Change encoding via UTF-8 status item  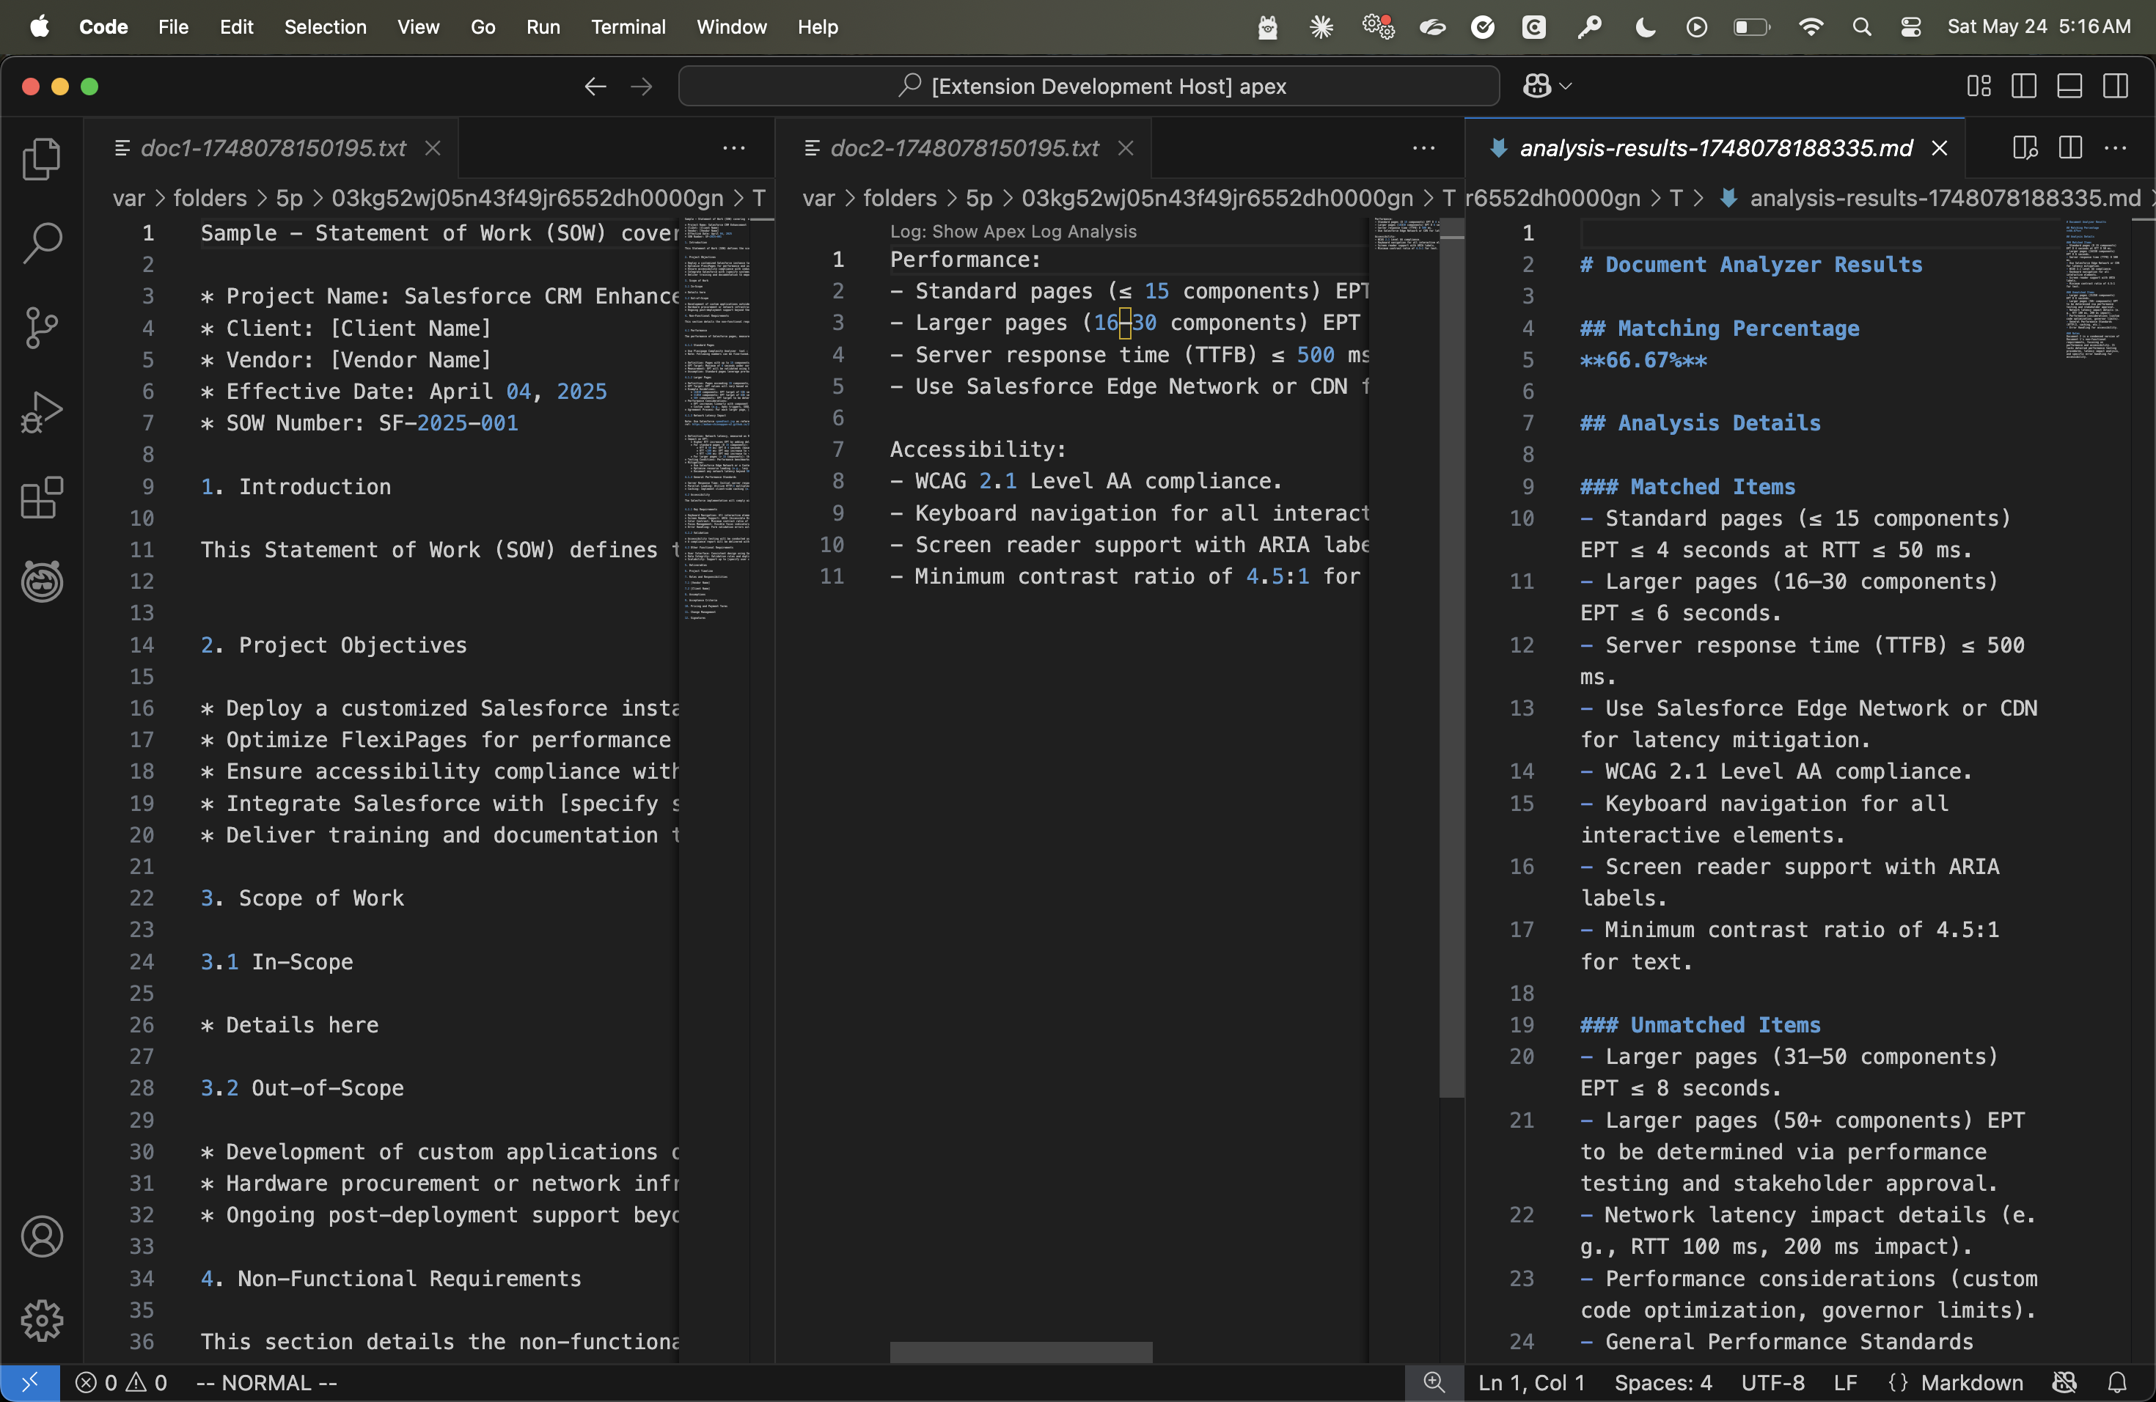pos(1772,1383)
